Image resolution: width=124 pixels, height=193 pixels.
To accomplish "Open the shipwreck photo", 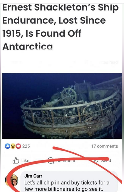I will click(62, 106).
